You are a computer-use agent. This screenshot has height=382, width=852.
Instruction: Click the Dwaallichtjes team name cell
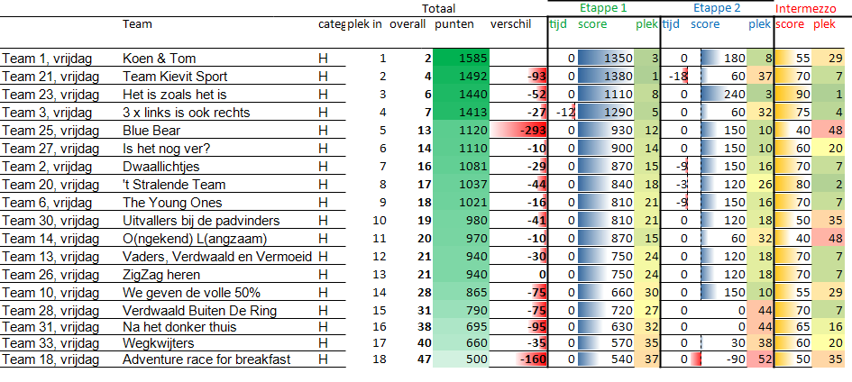pos(156,167)
